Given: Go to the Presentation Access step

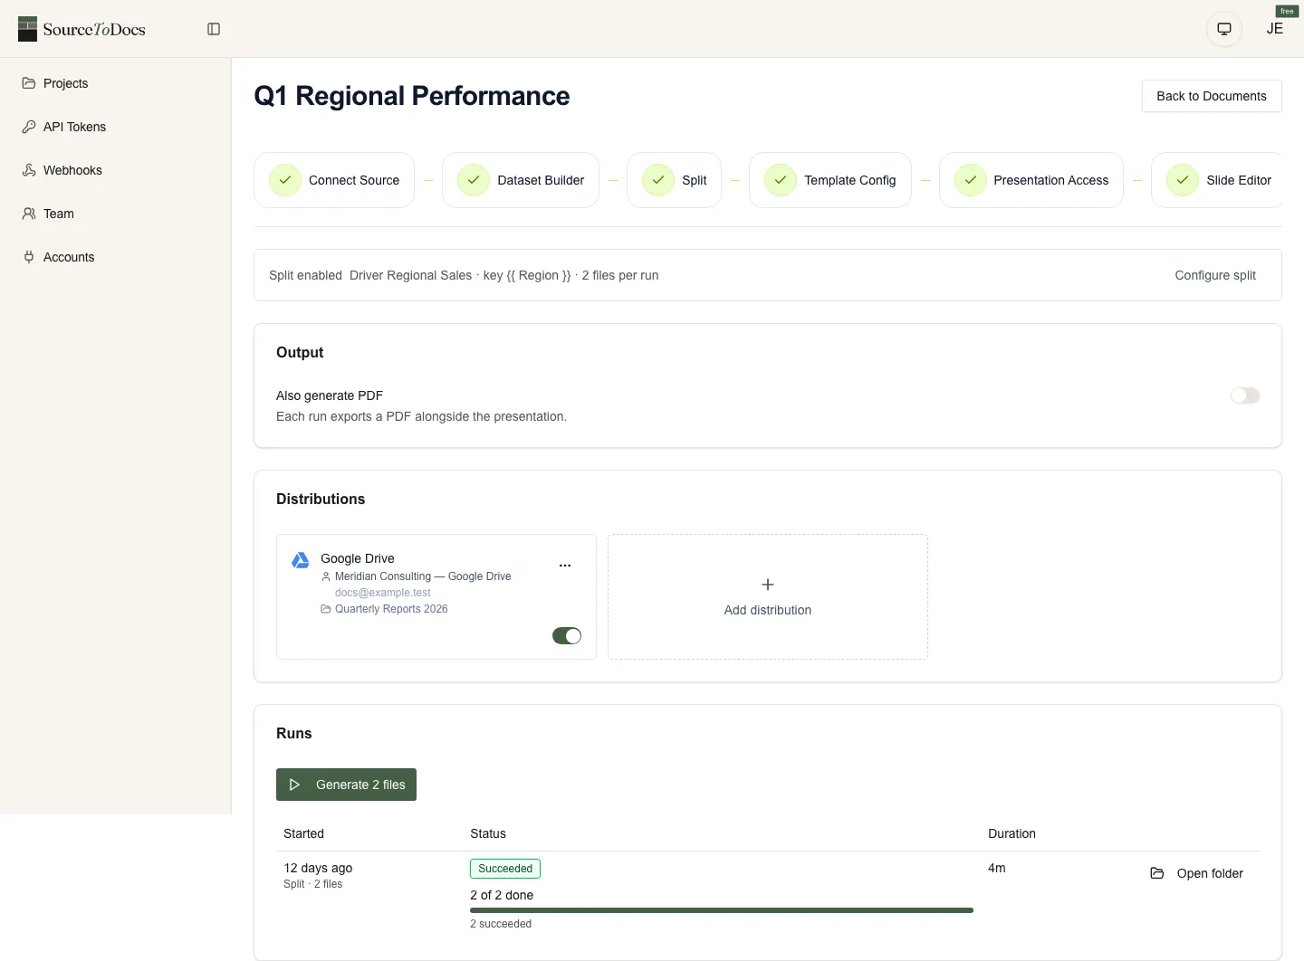Looking at the screenshot, I should pyautogui.click(x=1031, y=180).
